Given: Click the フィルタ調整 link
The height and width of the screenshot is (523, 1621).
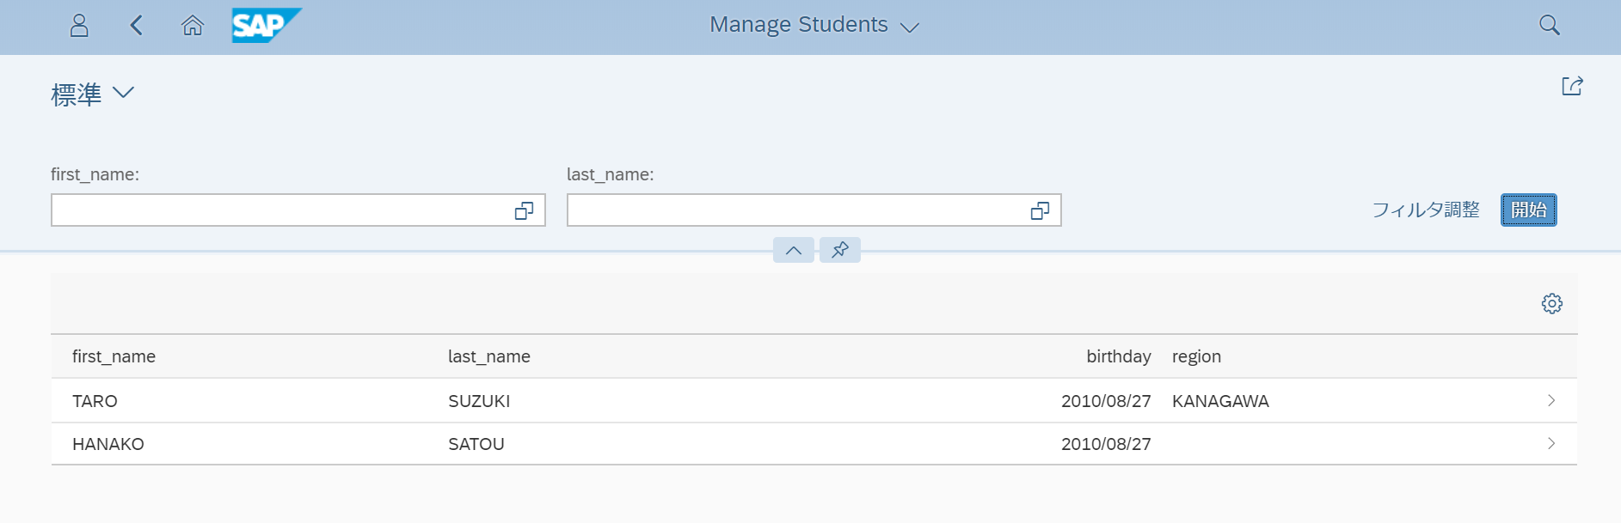Looking at the screenshot, I should pos(1425,210).
